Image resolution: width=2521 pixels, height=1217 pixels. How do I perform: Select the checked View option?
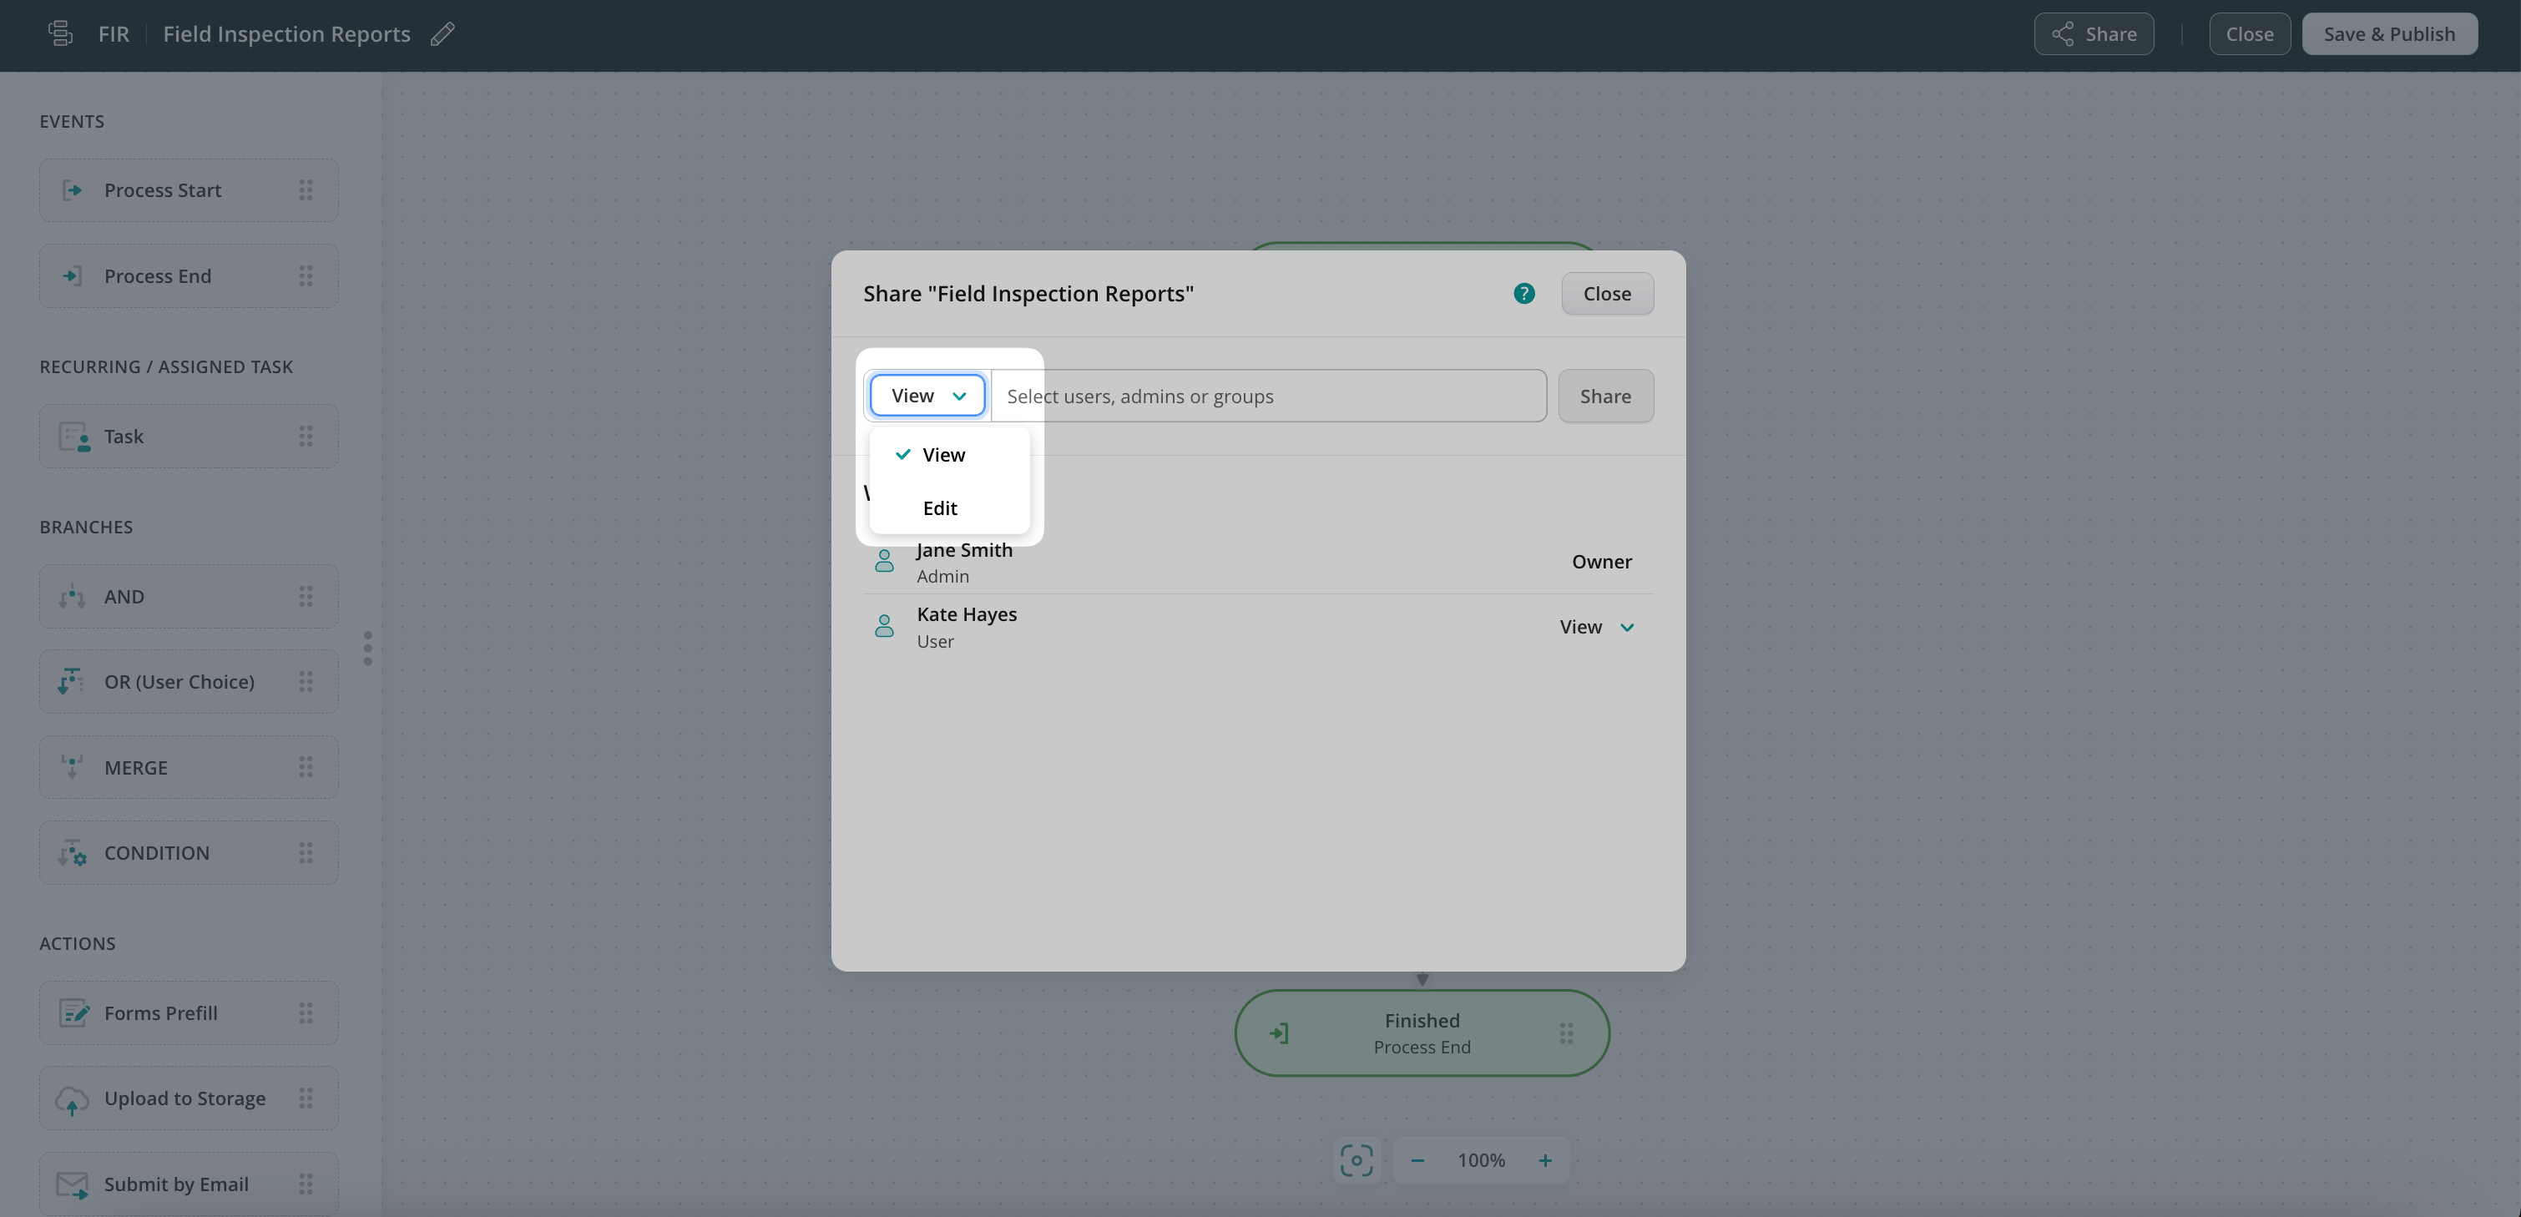point(942,455)
